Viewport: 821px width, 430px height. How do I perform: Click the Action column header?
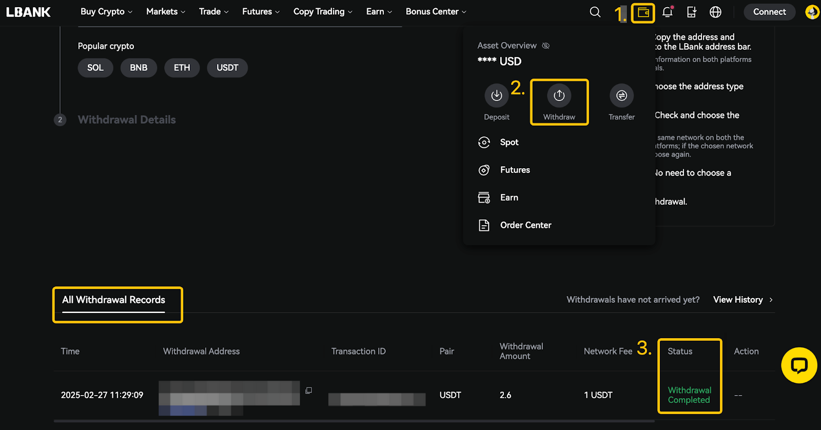[x=746, y=351]
